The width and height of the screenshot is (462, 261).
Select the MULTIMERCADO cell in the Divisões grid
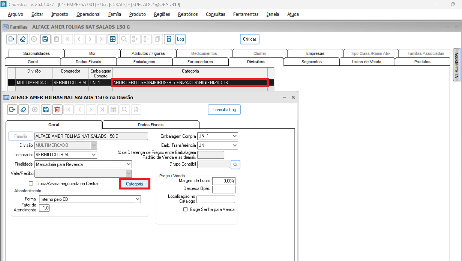33,82
